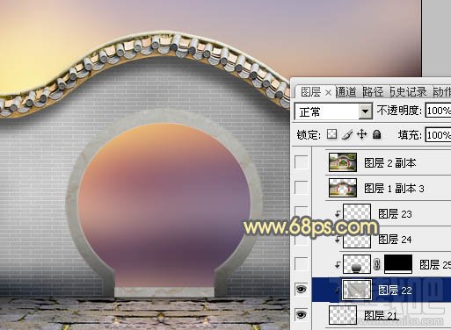Select the 图层 23 thumbnail
This screenshot has width=451, height=330.
click(x=357, y=213)
